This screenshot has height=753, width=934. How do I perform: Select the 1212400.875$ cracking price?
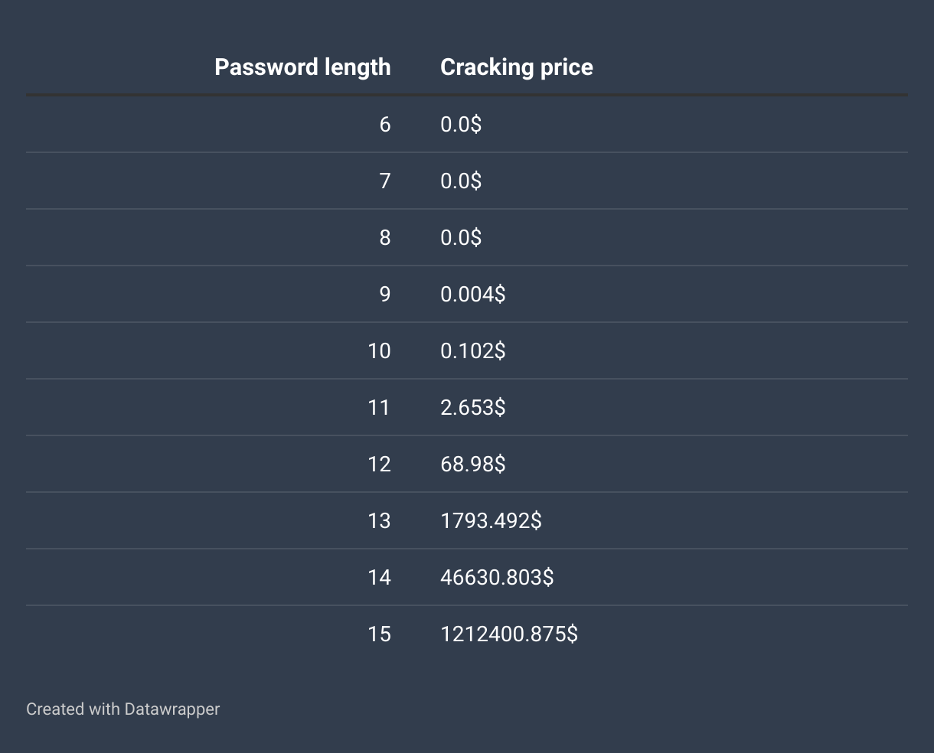pyautogui.click(x=509, y=634)
